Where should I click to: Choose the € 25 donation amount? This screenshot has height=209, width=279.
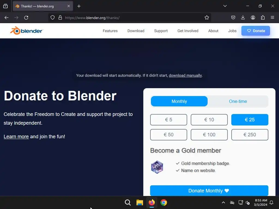tap(250, 120)
